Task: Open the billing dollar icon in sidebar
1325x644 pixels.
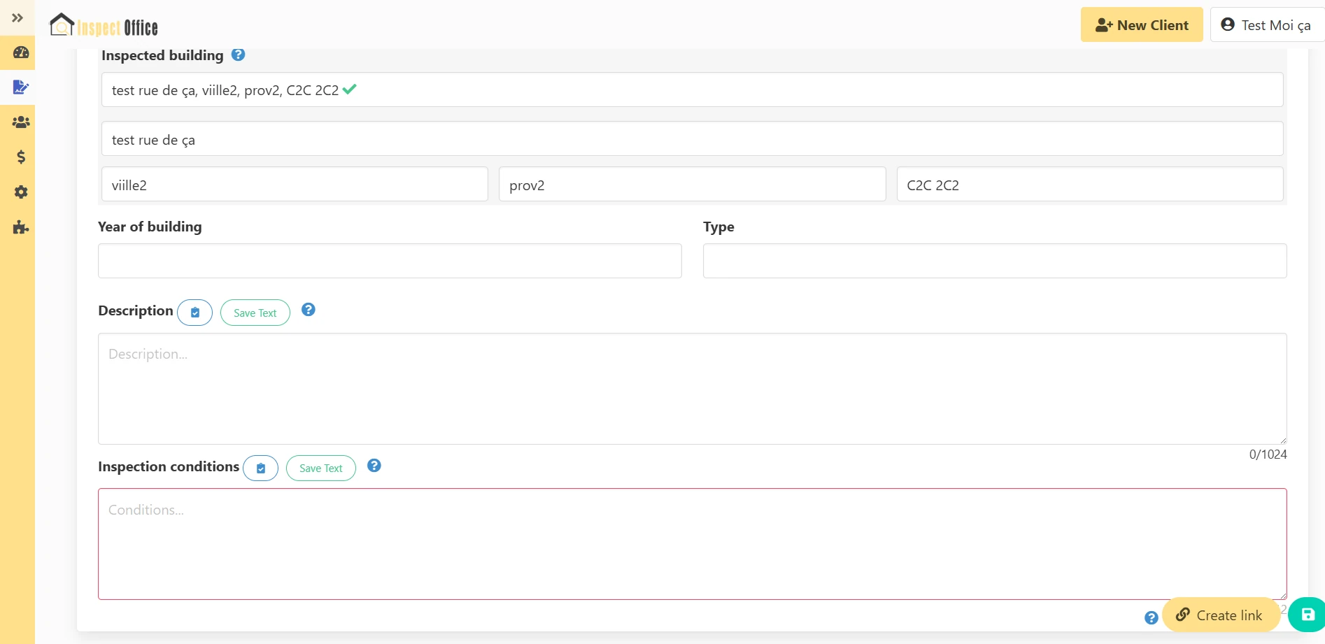Action: point(21,157)
